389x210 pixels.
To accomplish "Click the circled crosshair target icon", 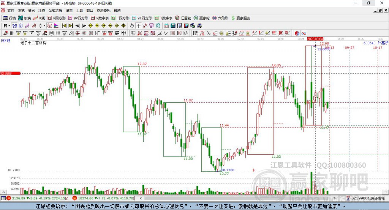I will pos(77,33).
